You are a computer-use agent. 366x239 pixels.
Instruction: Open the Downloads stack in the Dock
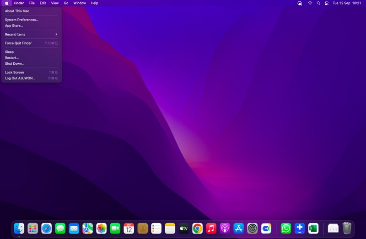pos(333,229)
